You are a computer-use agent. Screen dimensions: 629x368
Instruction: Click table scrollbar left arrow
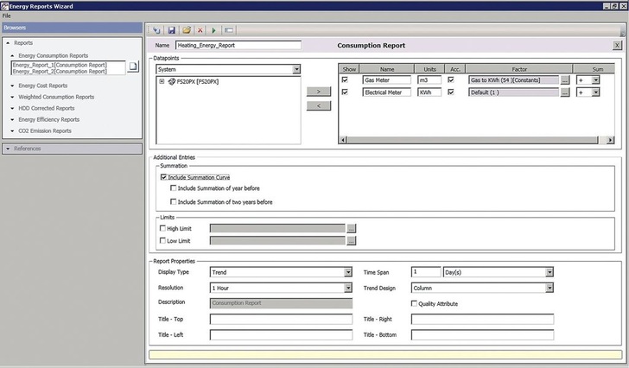click(x=343, y=140)
